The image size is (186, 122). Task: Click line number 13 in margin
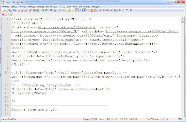(7, 93)
